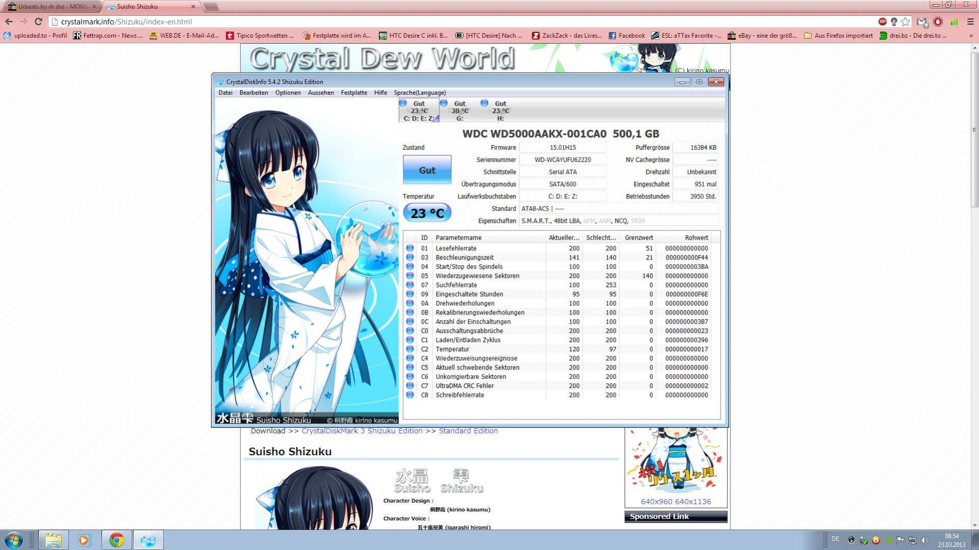The image size is (979, 550).
Task: Click the Action Center flag tray icon
Action: [x=900, y=540]
